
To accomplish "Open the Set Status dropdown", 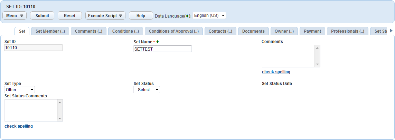I will click(x=147, y=90).
